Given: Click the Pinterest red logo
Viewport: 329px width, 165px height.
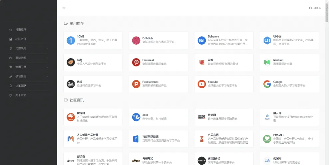Looking at the screenshot, I should (x=136, y=62).
